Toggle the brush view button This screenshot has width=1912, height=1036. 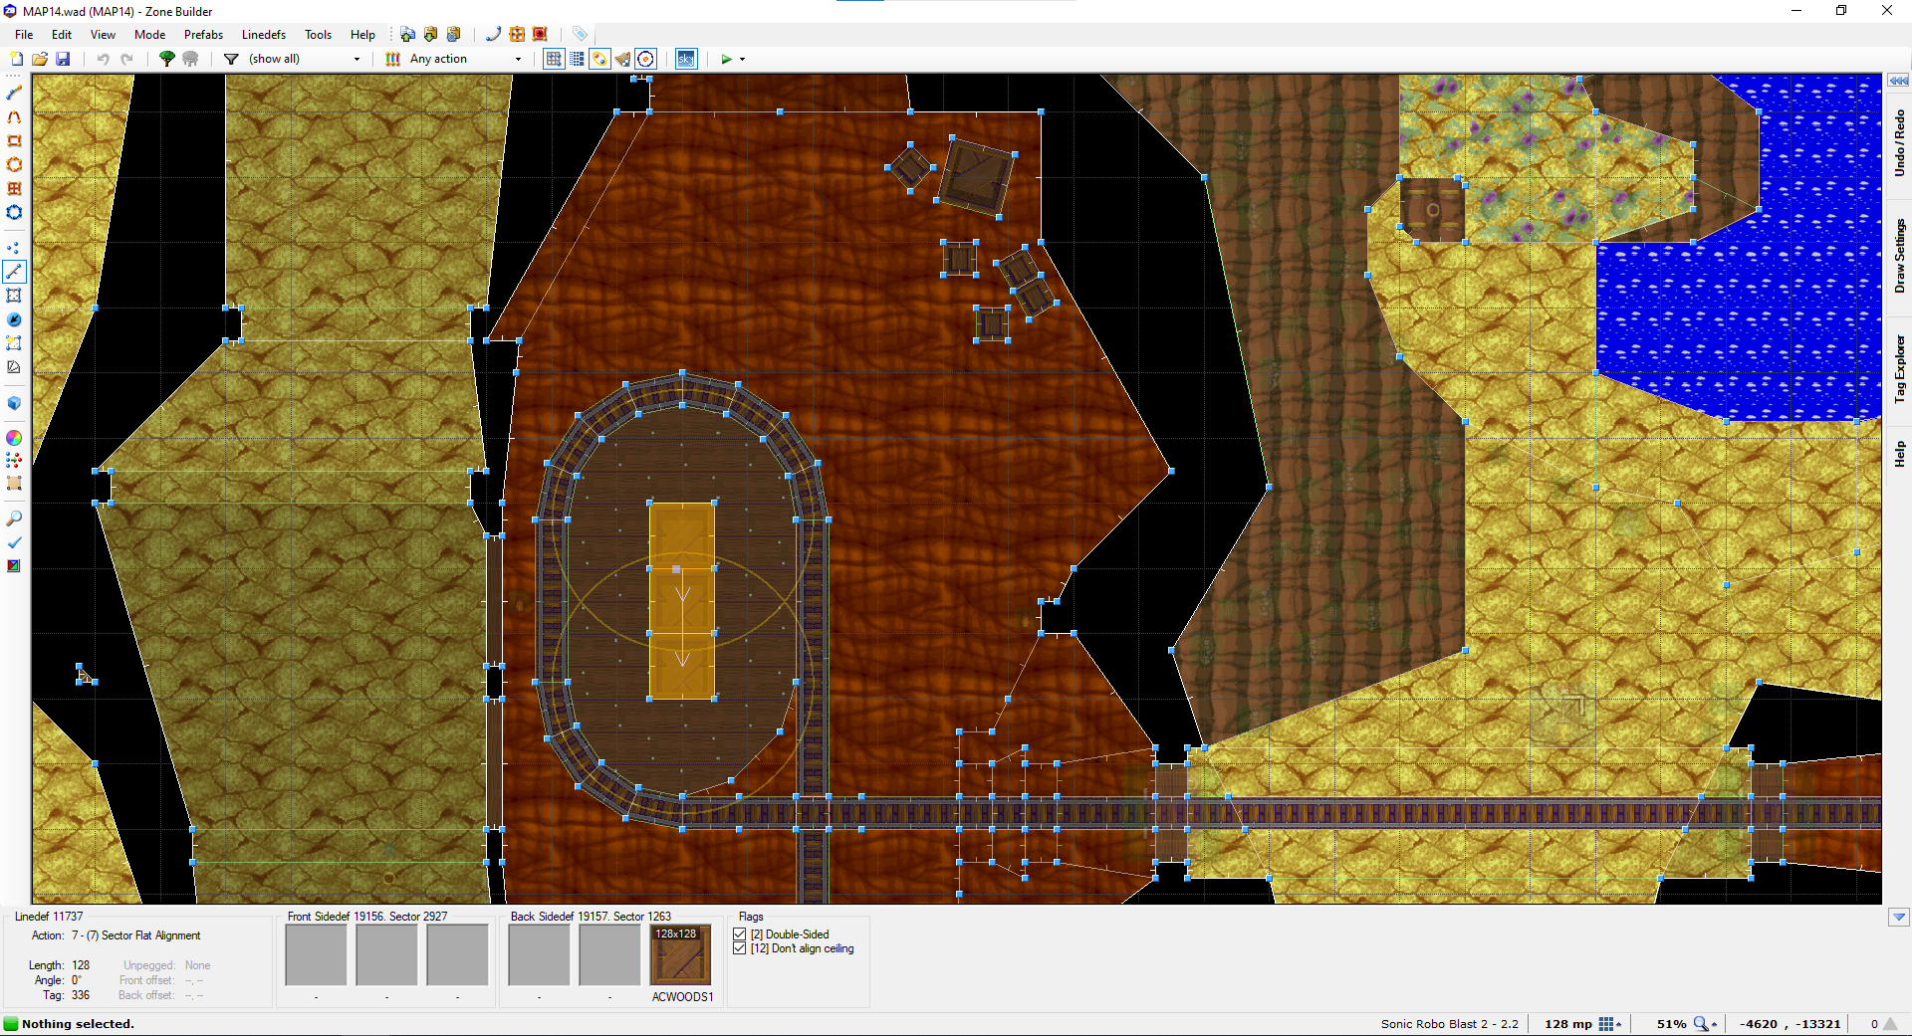pyautogui.click(x=622, y=59)
